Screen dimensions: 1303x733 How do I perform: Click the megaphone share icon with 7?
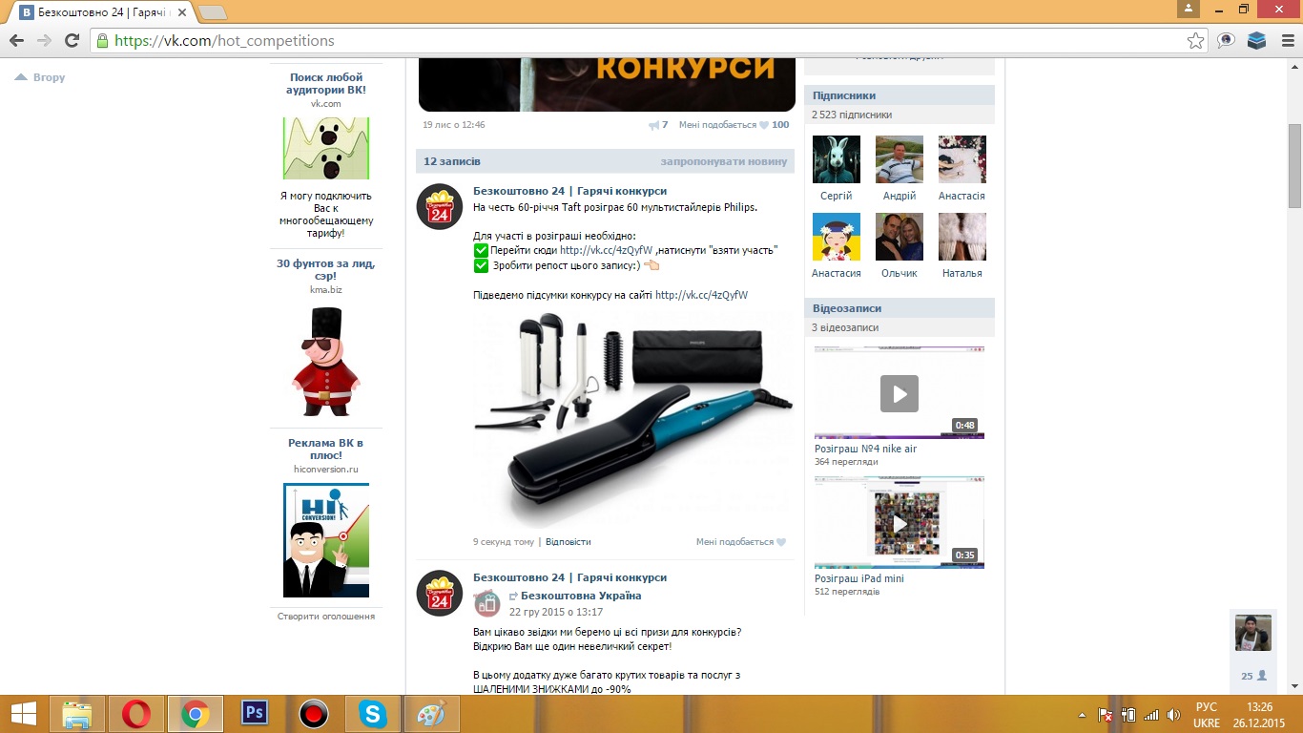(658, 125)
